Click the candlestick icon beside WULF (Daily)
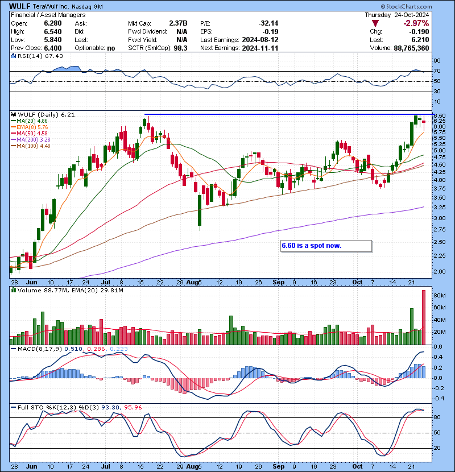Image resolution: width=455 pixels, height=472 pixels. (13, 114)
